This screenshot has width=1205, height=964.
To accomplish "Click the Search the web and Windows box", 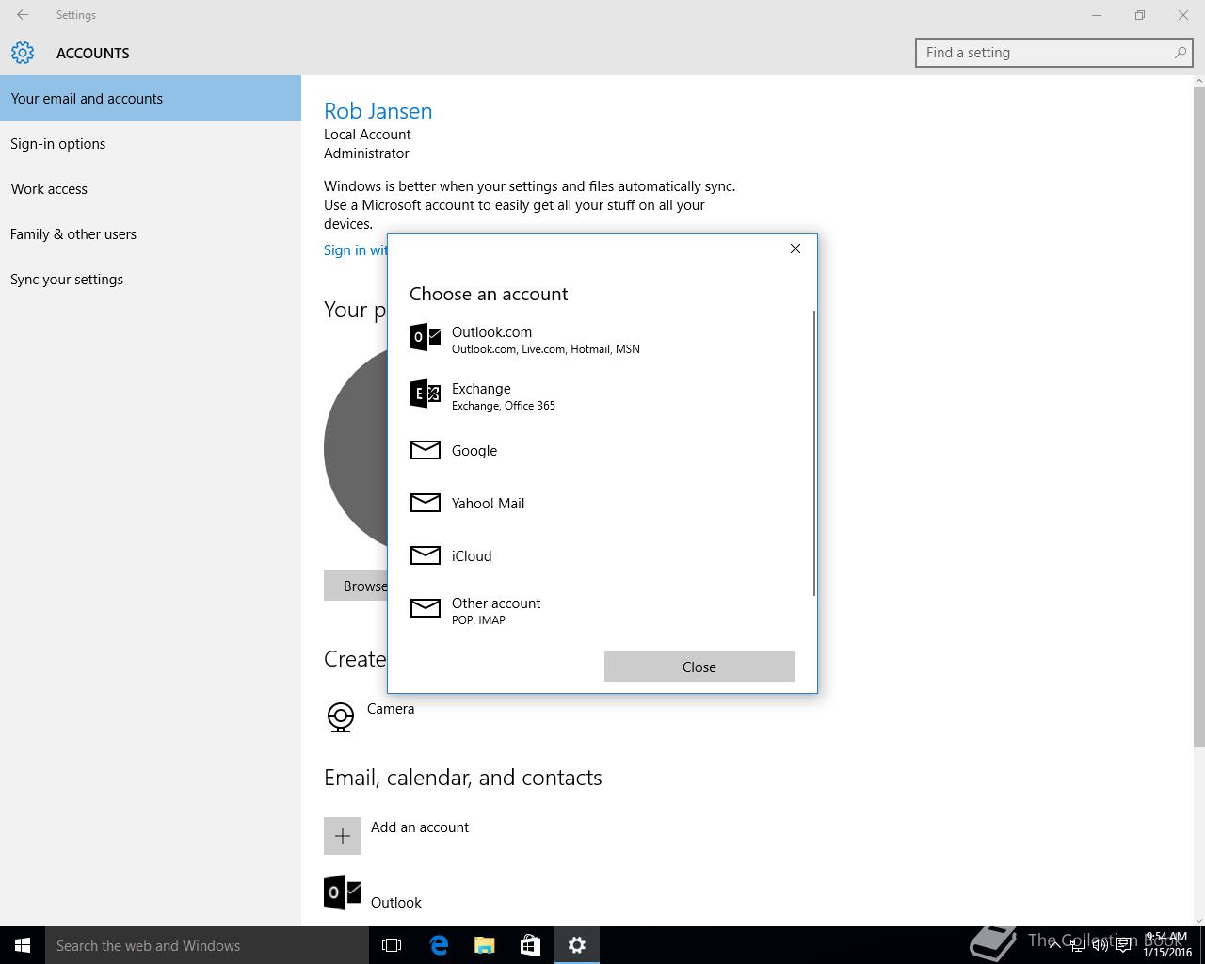I will (x=207, y=945).
